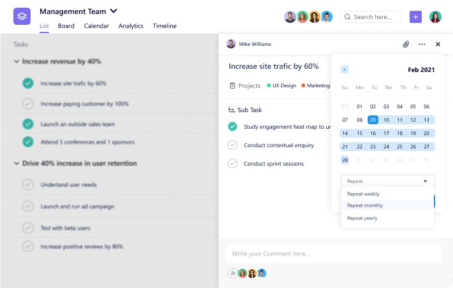Go to previous month in calendar
Viewport: 453px width, 288px height.
(x=345, y=69)
